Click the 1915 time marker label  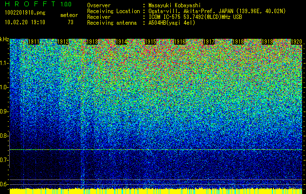[150, 42]
